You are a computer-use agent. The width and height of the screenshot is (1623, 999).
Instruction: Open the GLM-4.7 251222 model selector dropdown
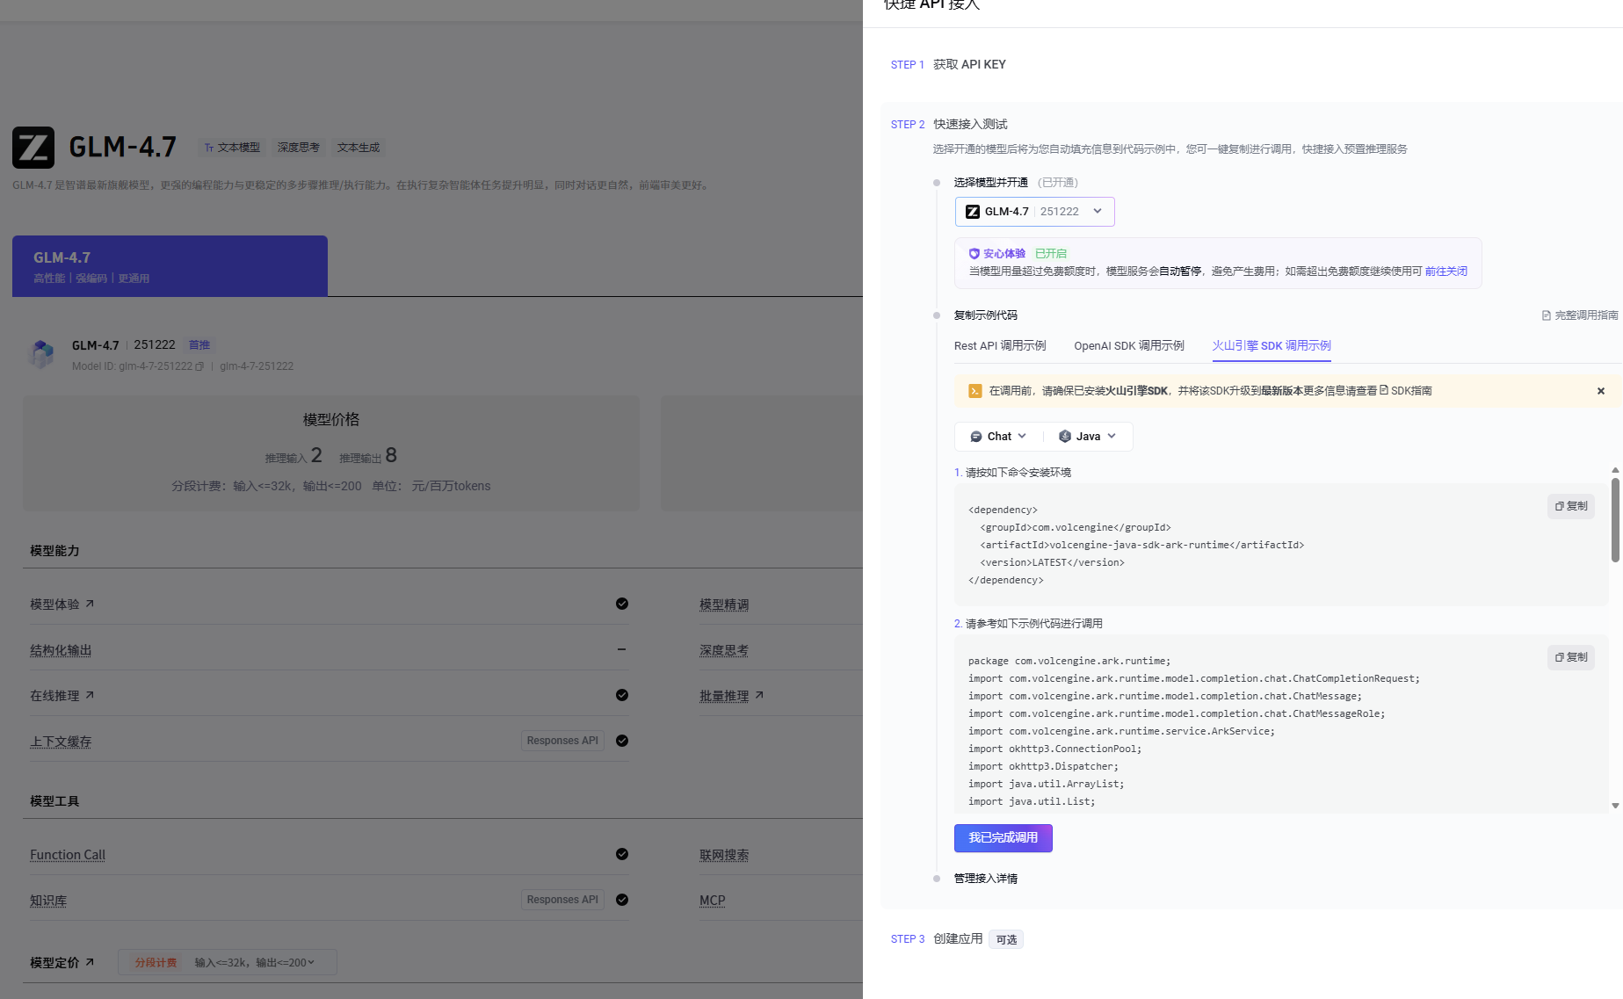1035,212
